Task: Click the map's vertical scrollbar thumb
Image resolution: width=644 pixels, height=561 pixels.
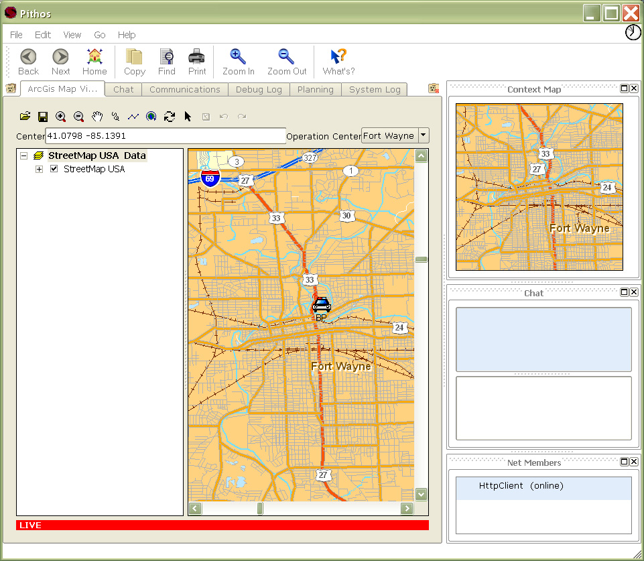Action: click(421, 259)
